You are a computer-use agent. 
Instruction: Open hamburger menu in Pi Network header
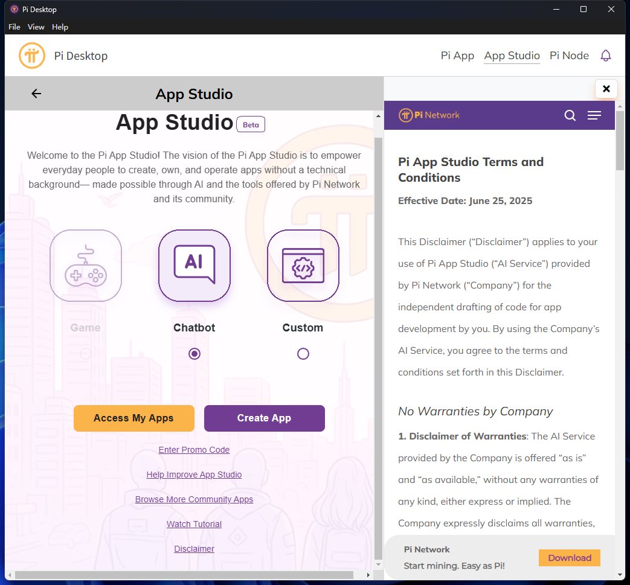[594, 115]
